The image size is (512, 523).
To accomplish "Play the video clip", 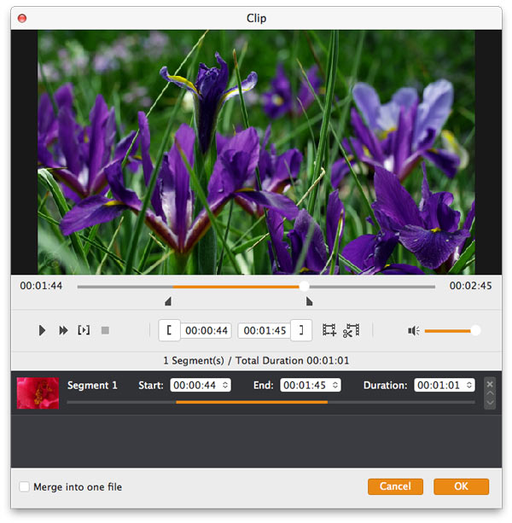I will tap(42, 330).
